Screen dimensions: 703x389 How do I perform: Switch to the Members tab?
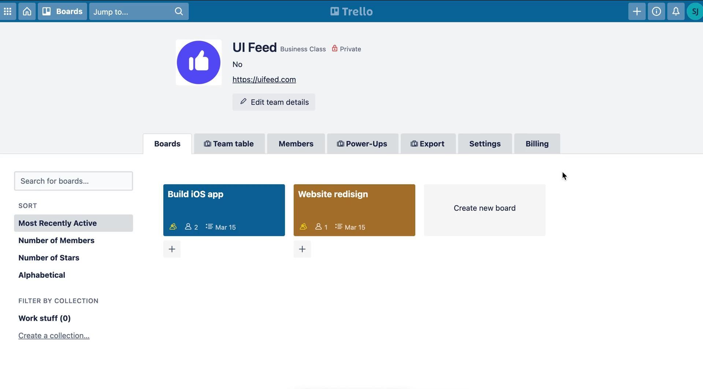tap(295, 144)
